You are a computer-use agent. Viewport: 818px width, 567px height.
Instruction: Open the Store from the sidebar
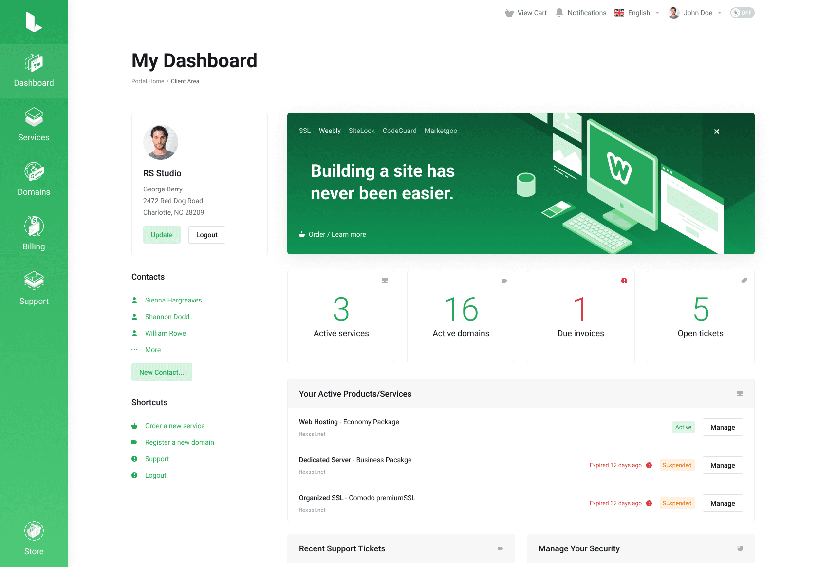[34, 538]
